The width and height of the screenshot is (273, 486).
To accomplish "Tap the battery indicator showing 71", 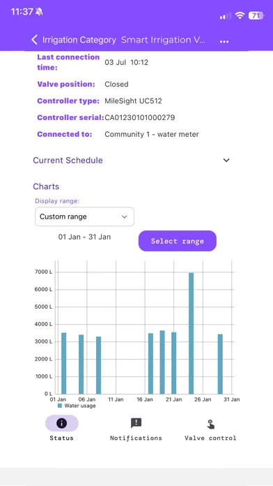I will coord(256,15).
